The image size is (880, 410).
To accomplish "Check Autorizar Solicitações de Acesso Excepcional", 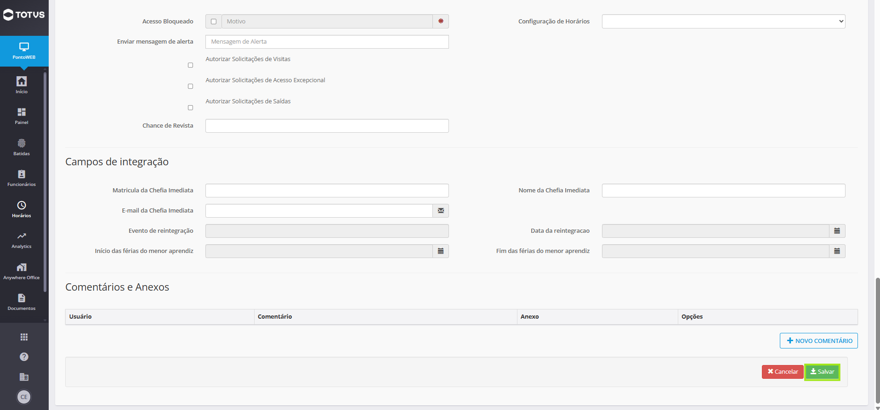I will (x=190, y=86).
